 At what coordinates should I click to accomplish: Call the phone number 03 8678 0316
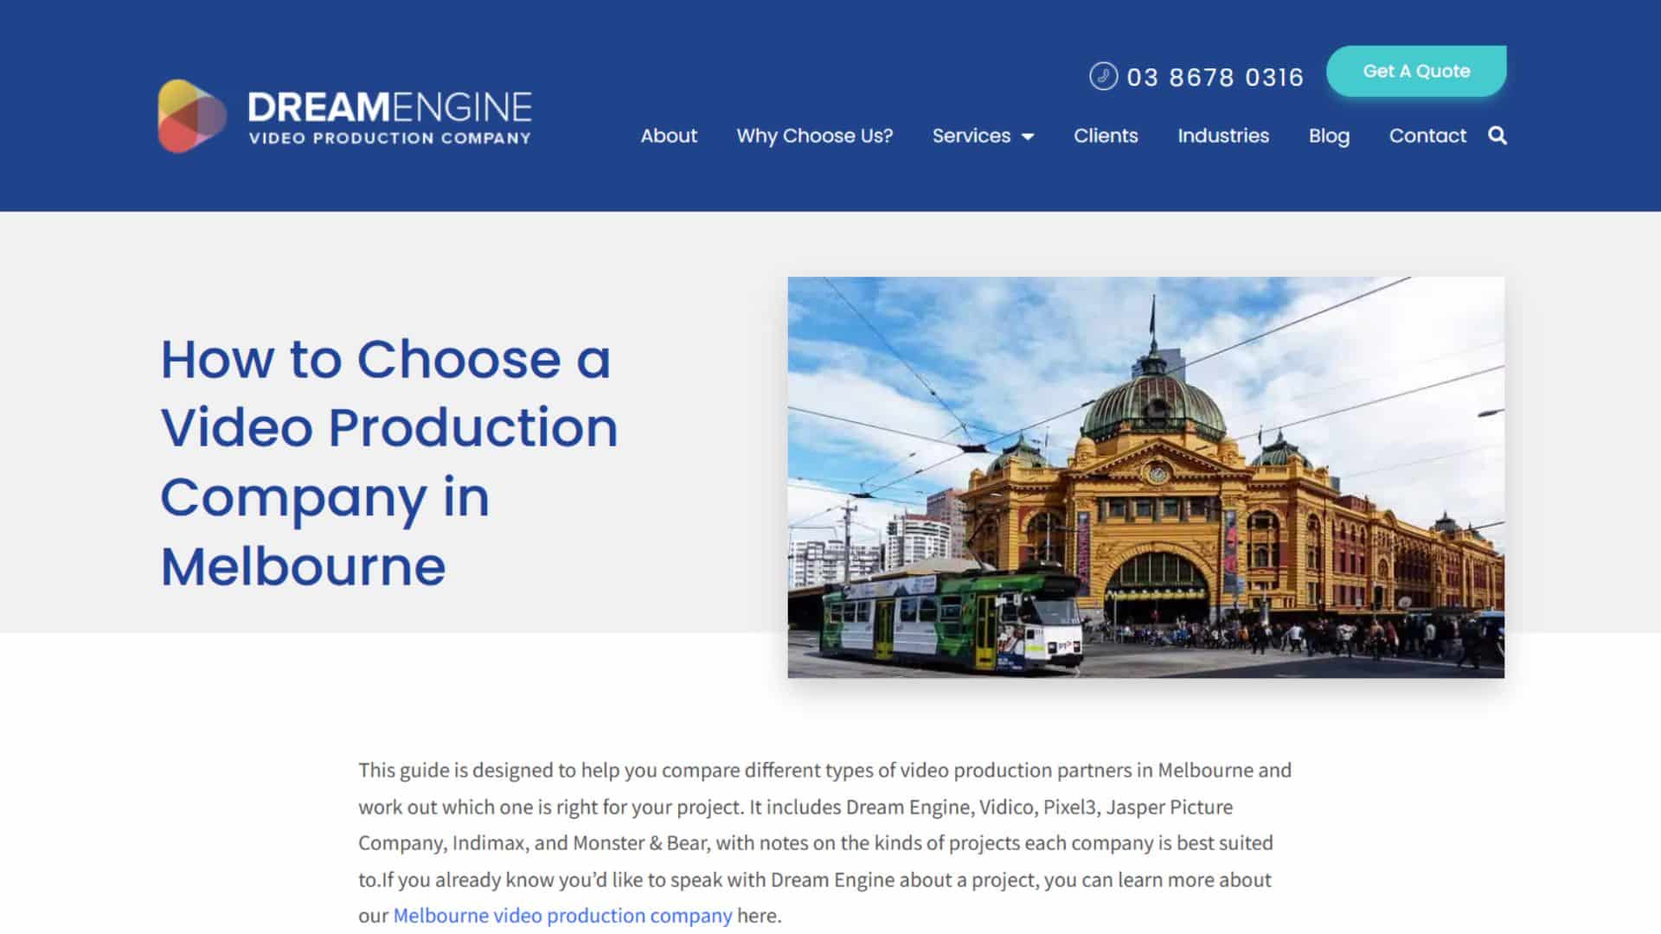click(1215, 77)
